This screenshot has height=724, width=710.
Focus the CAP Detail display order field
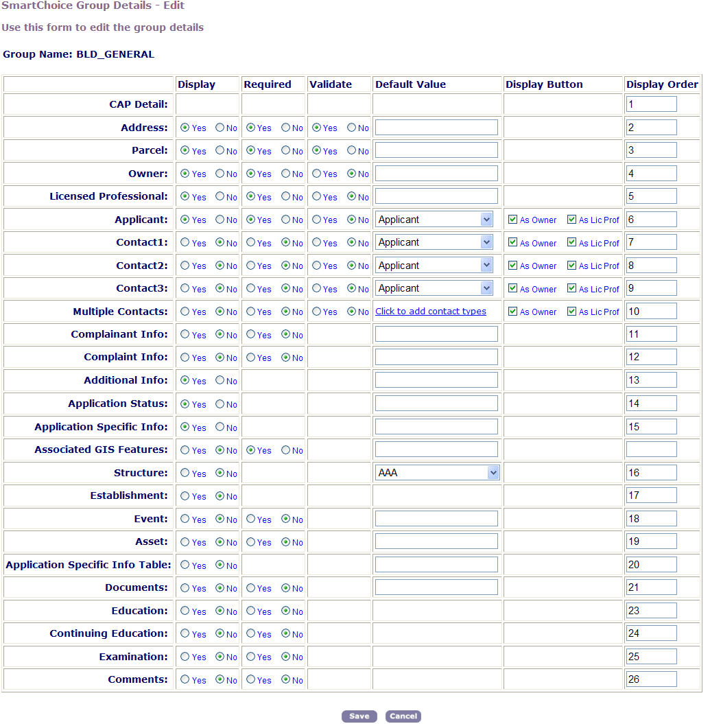click(x=651, y=104)
